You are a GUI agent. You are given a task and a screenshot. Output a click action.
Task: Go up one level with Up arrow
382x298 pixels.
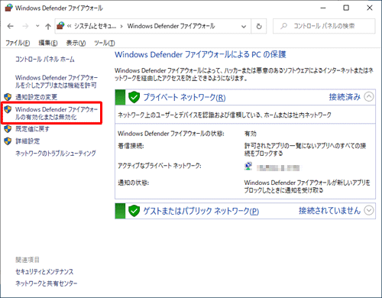tap(48, 26)
